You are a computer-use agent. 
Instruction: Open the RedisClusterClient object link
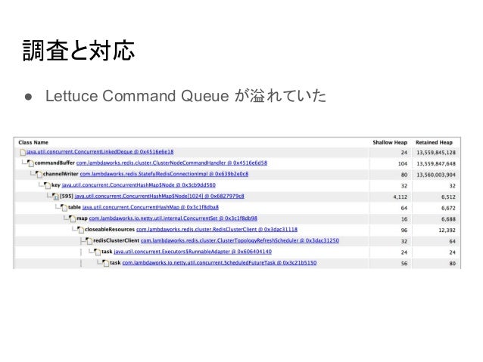(x=217, y=229)
